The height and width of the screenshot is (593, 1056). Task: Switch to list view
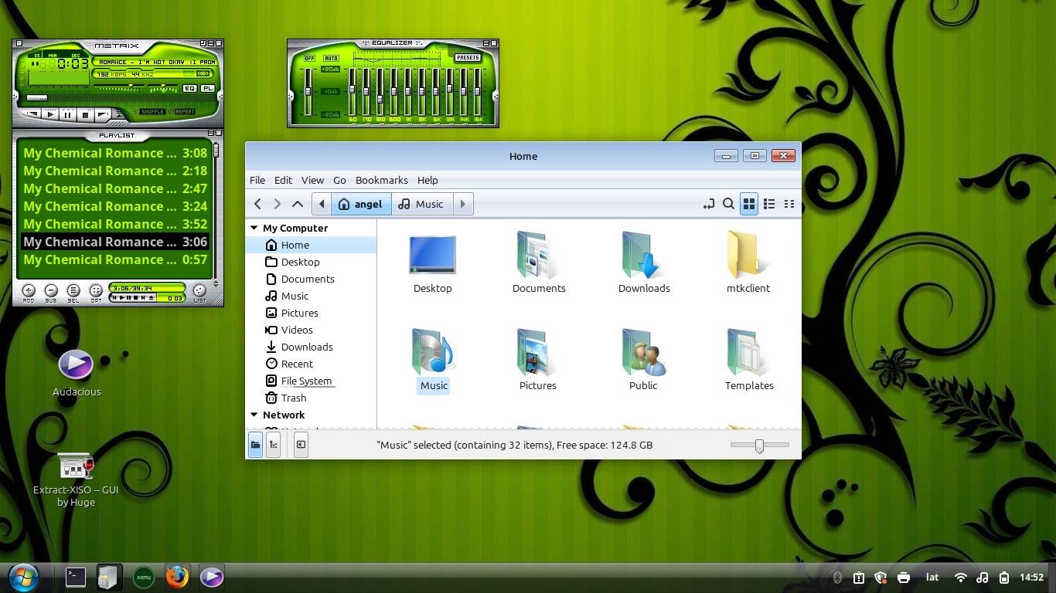[x=769, y=204]
